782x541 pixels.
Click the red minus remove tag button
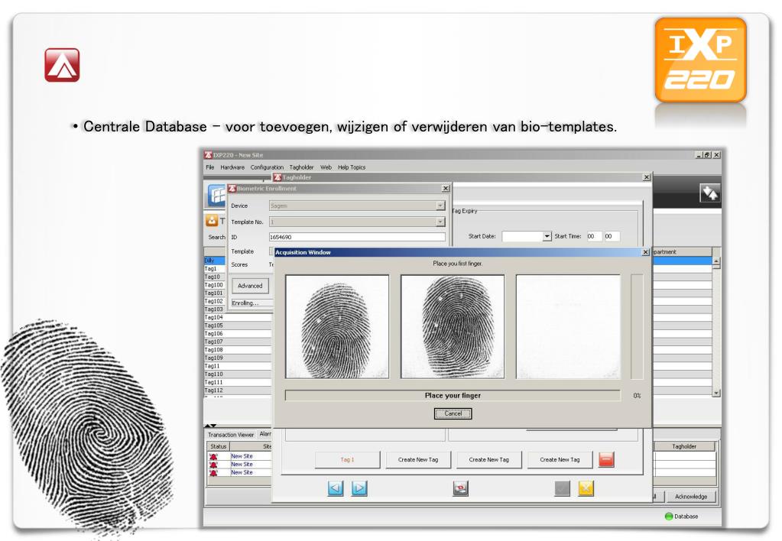[x=606, y=459]
